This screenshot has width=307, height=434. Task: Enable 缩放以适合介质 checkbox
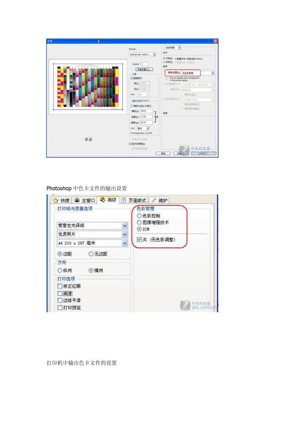click(x=132, y=106)
